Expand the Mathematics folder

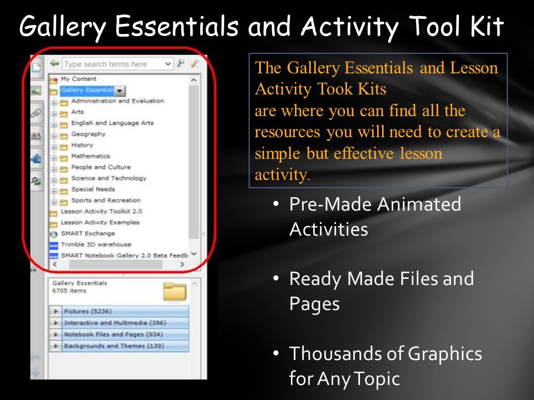[x=54, y=158]
